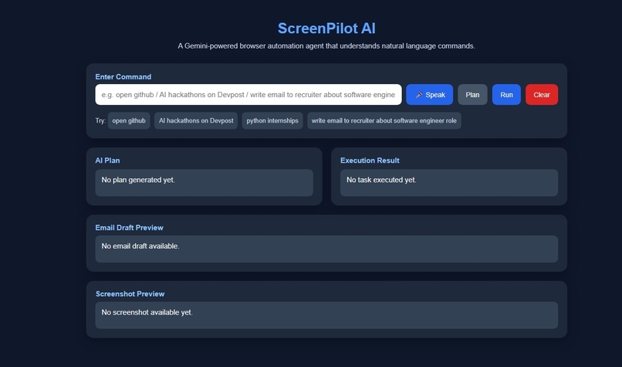Click the 'Email Draft Preview' heading
This screenshot has height=367, width=622.
pyautogui.click(x=129, y=228)
